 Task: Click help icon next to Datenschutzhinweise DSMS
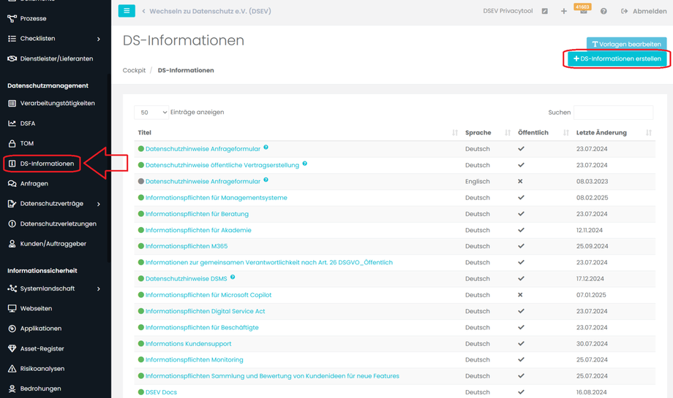point(233,278)
